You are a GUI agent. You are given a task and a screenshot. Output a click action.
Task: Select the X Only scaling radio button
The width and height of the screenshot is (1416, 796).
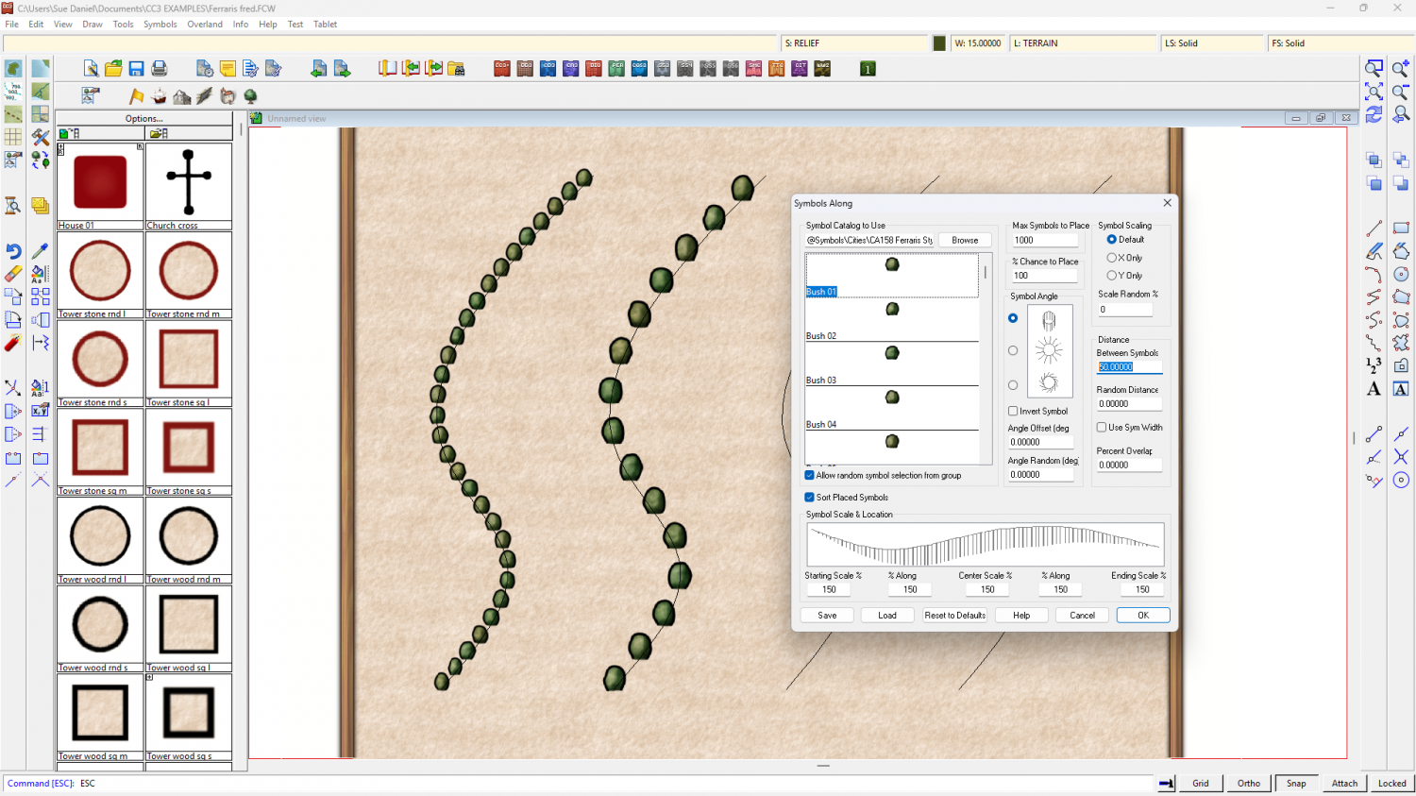1112,258
